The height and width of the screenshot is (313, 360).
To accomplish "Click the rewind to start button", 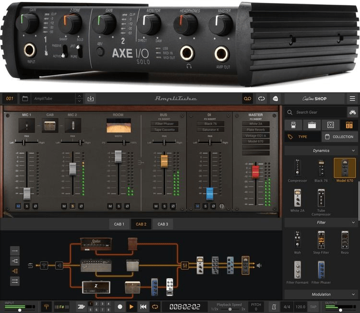I will [x=143, y=307].
